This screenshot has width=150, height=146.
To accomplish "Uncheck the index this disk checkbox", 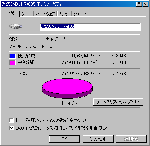I will click(x=11, y=128).
